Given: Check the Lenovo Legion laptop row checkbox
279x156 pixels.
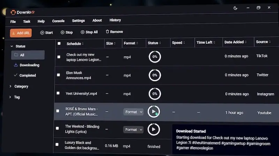Looking at the screenshot, I should 59,57.
